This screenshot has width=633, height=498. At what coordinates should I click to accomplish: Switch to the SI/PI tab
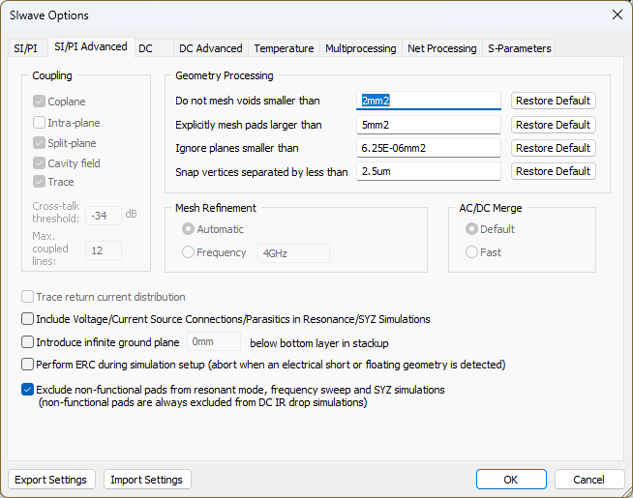(25, 48)
